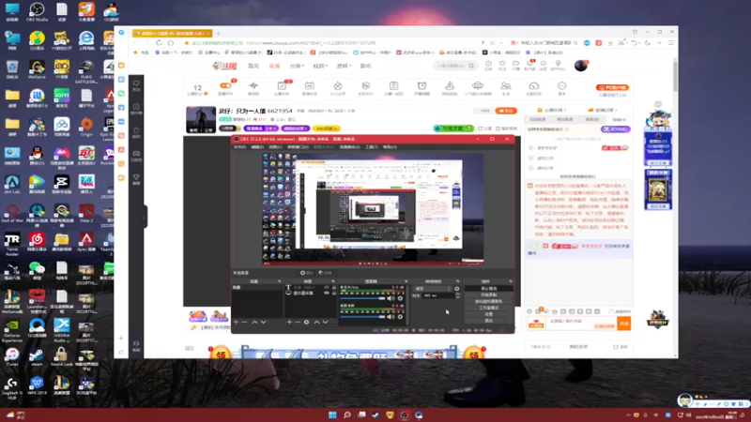
Task: Open the Origin desktop shortcut
Action: [x=86, y=127]
